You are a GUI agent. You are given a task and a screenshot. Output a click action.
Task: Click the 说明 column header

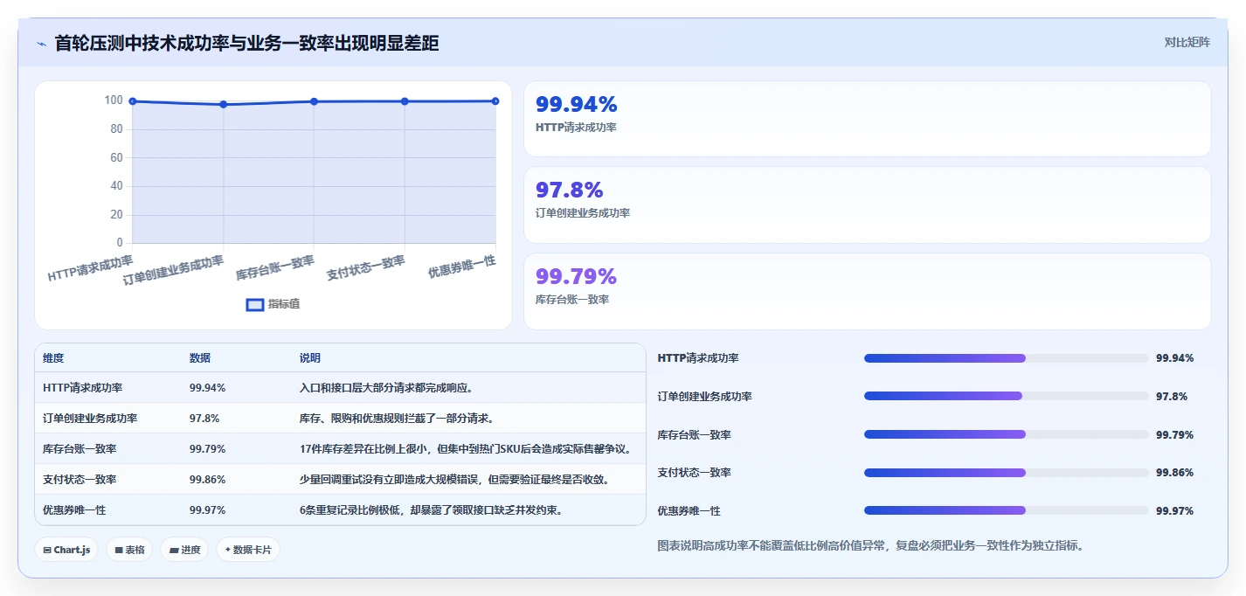click(310, 358)
